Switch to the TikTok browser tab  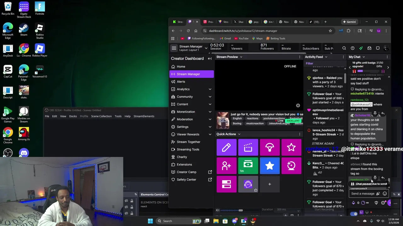click(x=315, y=22)
